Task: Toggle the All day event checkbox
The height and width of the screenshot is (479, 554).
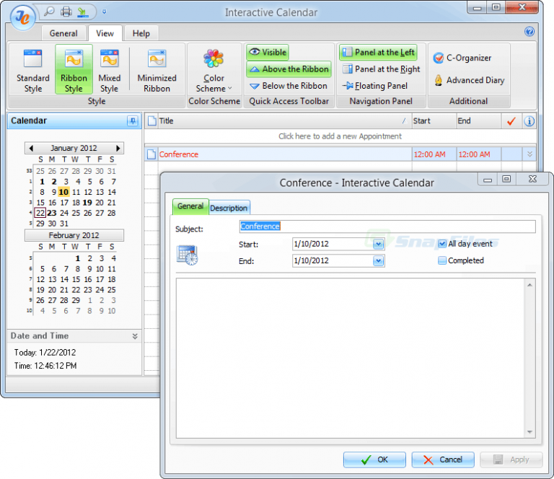Action: [442, 244]
